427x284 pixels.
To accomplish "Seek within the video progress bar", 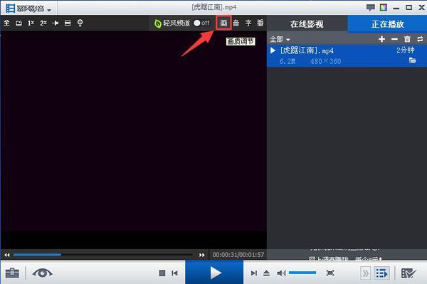I will 103,255.
